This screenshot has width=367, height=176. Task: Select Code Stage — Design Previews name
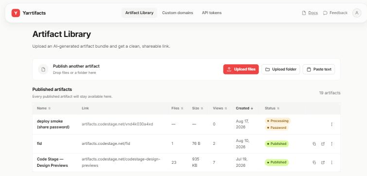click(x=52, y=162)
